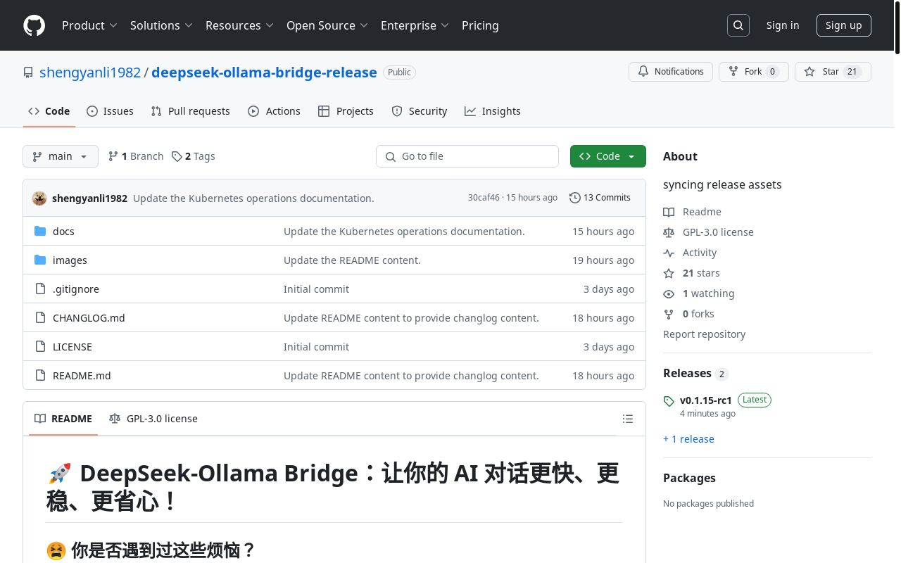Open the '+ 1 release' link

click(688, 438)
